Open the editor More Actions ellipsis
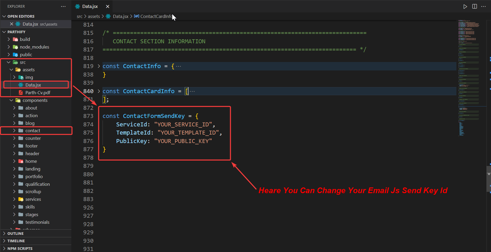 483,7
